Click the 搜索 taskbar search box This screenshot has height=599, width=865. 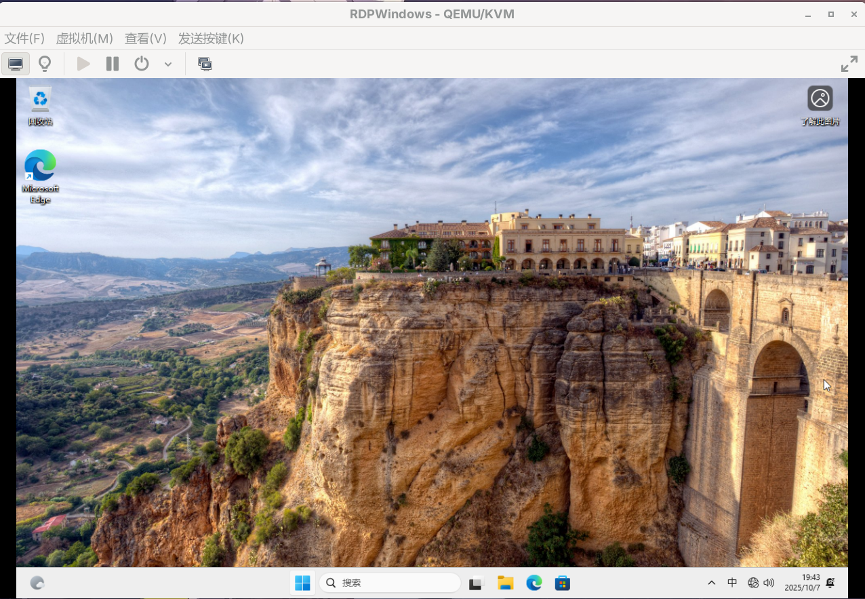(x=390, y=583)
